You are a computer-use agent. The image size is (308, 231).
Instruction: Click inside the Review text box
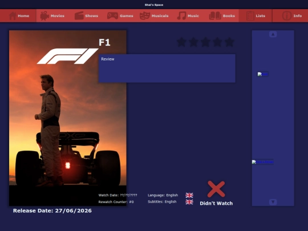pos(167,68)
